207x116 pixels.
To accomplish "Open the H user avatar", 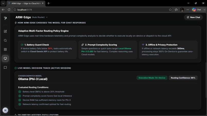I will tap(5, 110).
